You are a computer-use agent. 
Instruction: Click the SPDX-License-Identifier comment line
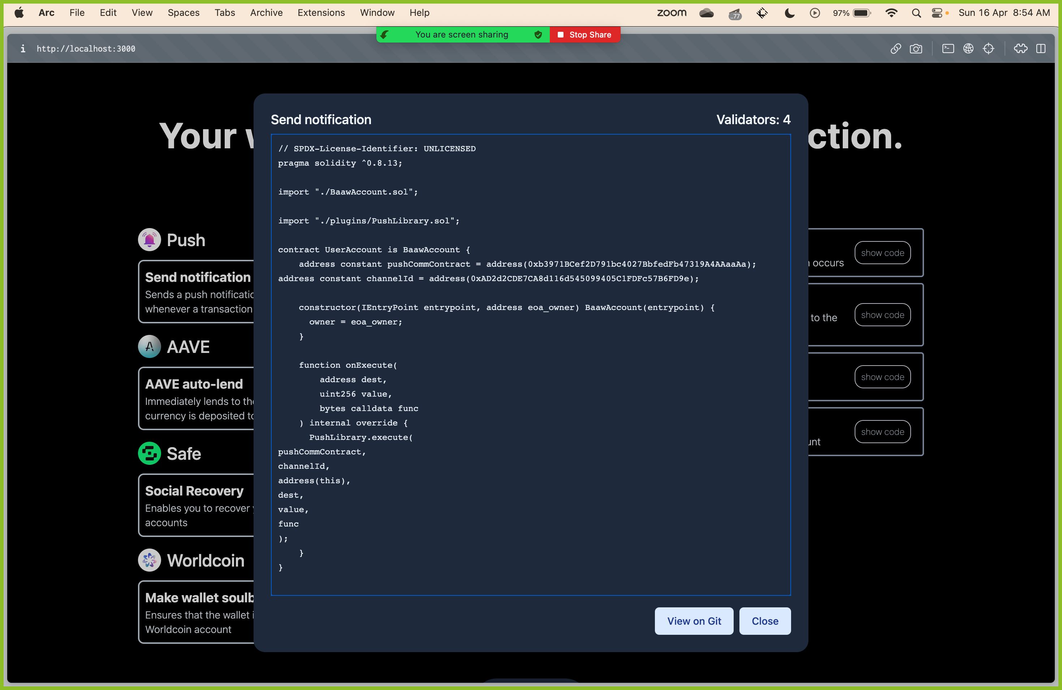point(377,148)
